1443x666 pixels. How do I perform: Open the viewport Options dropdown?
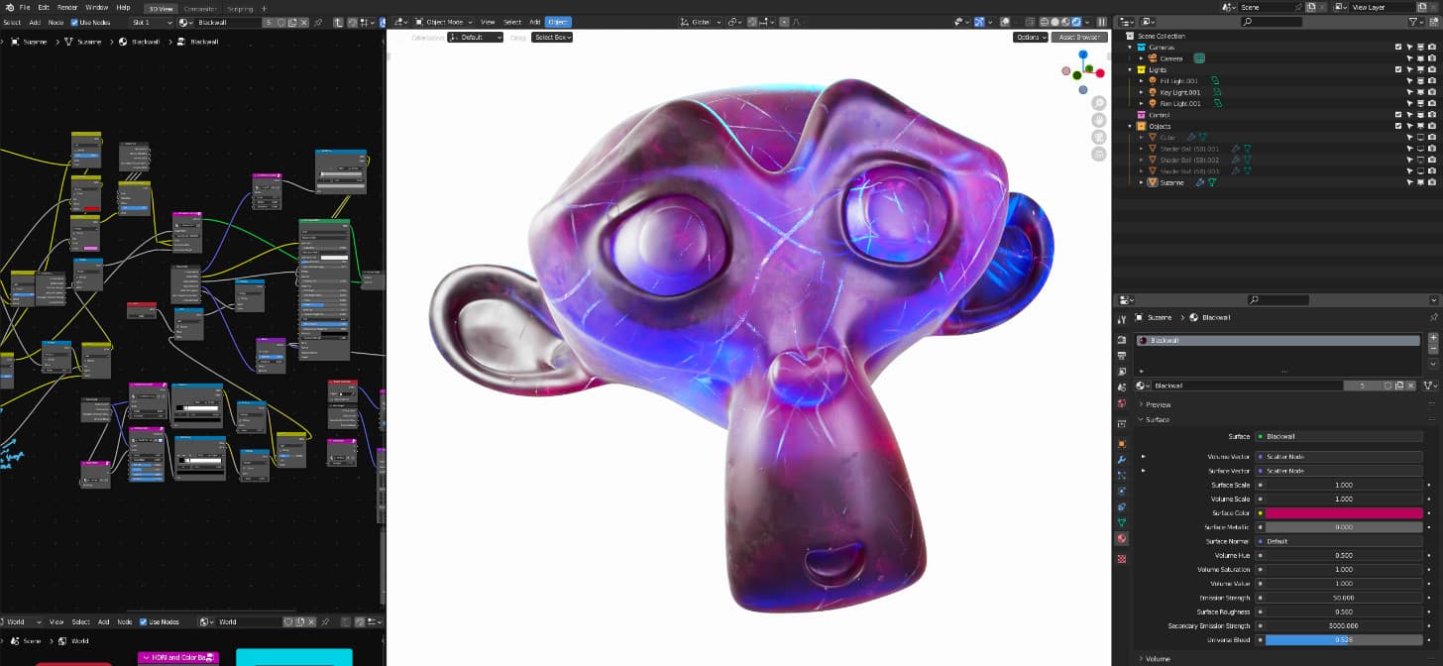click(x=1031, y=37)
